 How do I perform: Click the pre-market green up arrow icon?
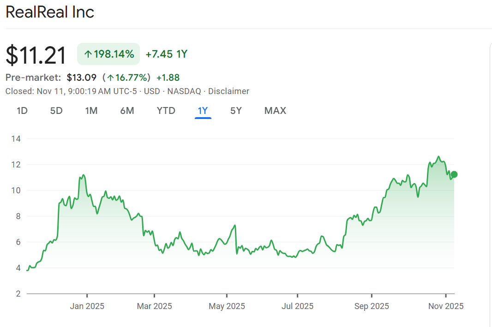pos(110,77)
